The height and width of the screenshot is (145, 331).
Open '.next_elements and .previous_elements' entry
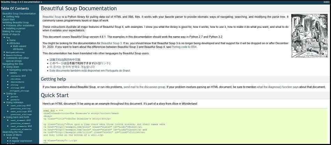pos(21,128)
